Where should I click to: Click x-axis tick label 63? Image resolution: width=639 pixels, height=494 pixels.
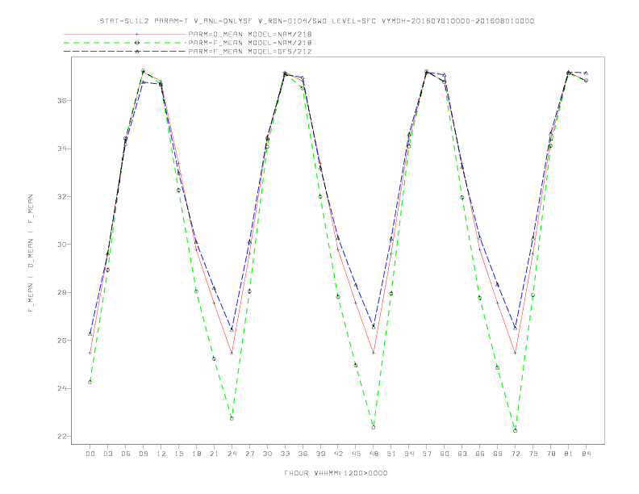pyautogui.click(x=462, y=454)
